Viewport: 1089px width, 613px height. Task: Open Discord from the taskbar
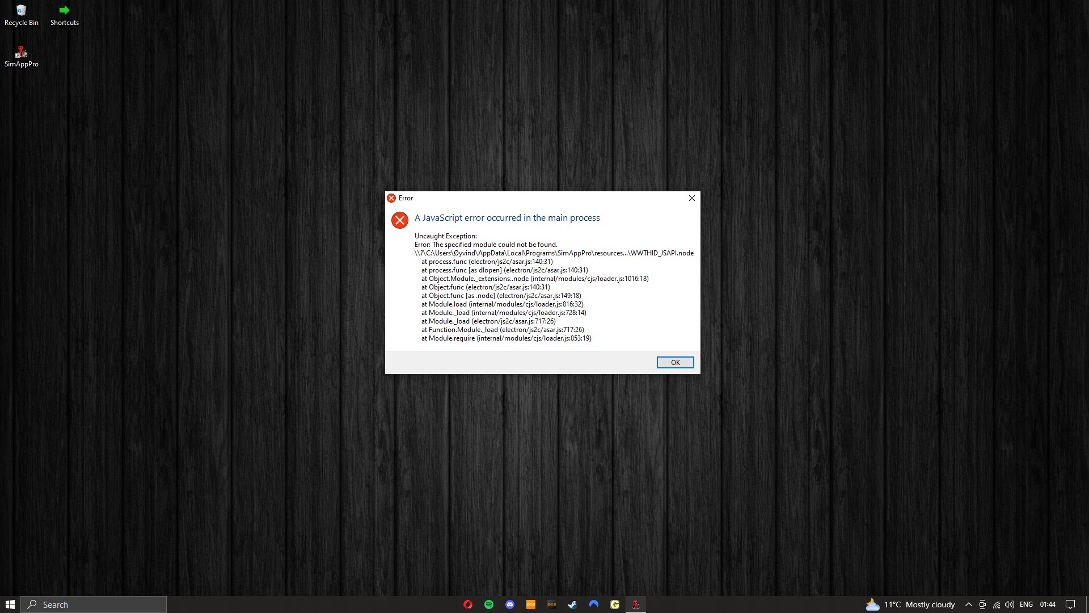(510, 604)
